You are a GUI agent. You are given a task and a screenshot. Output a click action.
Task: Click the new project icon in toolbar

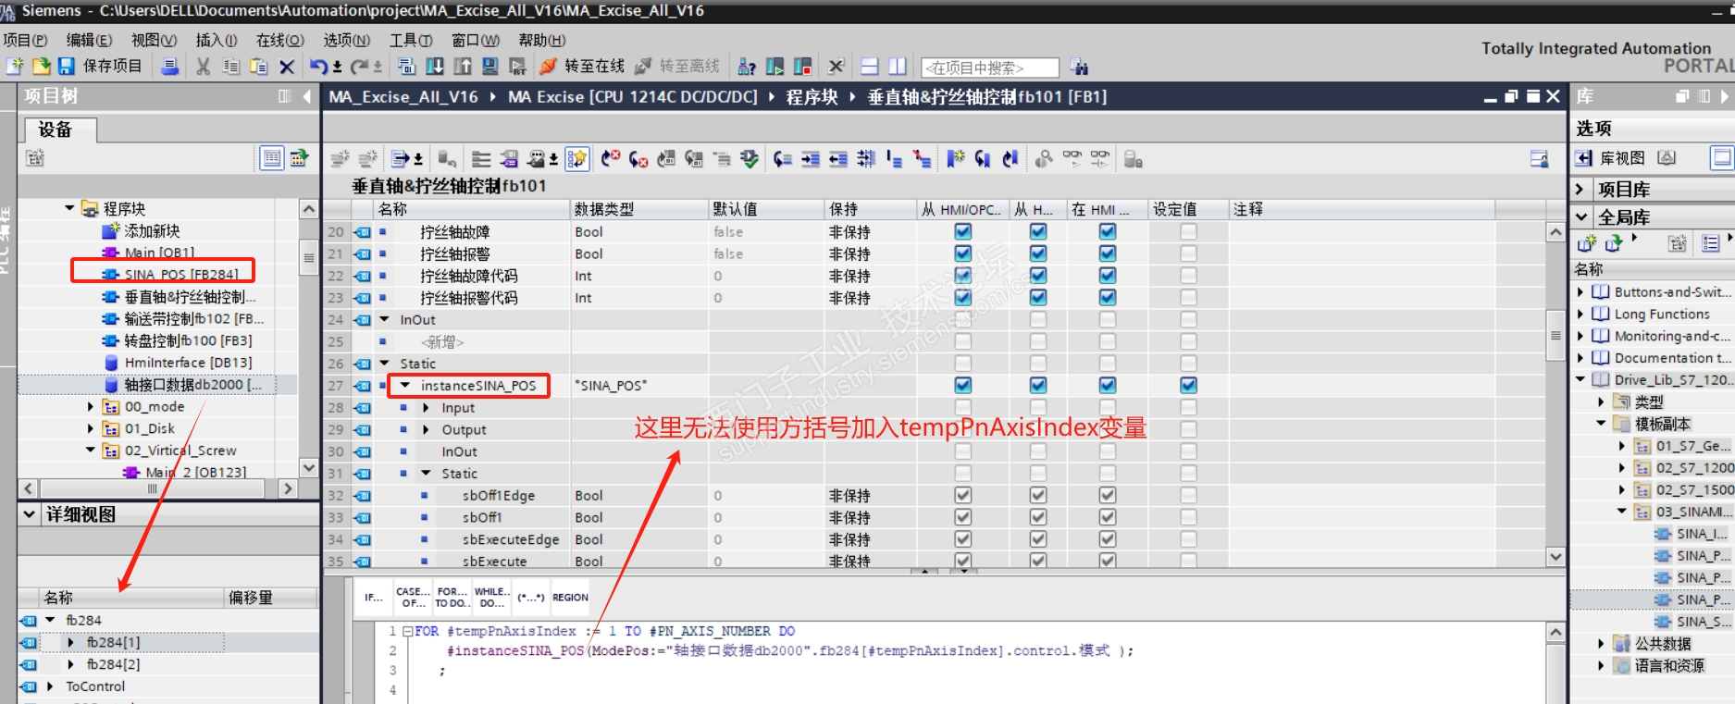pos(15,67)
